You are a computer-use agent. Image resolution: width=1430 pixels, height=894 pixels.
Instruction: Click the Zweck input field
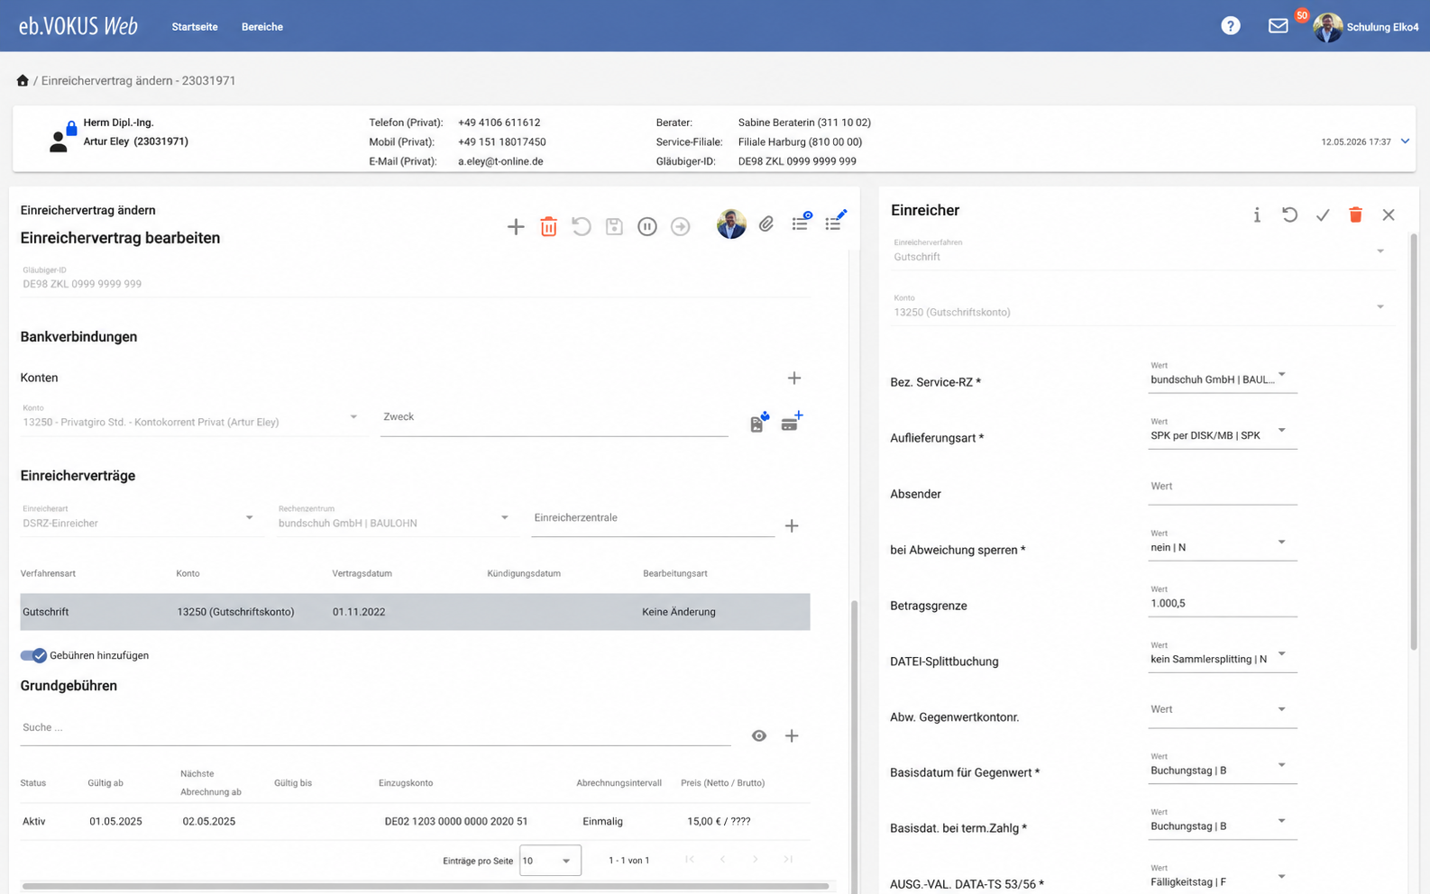[554, 418]
